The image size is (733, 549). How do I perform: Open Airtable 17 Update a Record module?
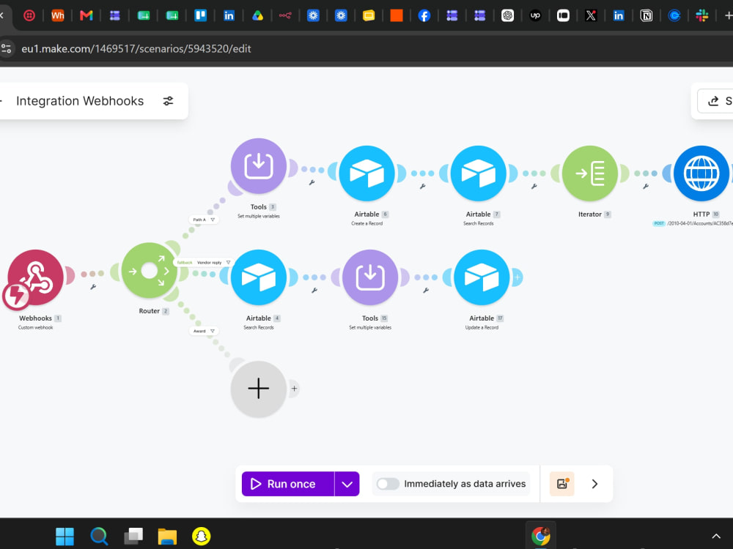[x=482, y=277]
